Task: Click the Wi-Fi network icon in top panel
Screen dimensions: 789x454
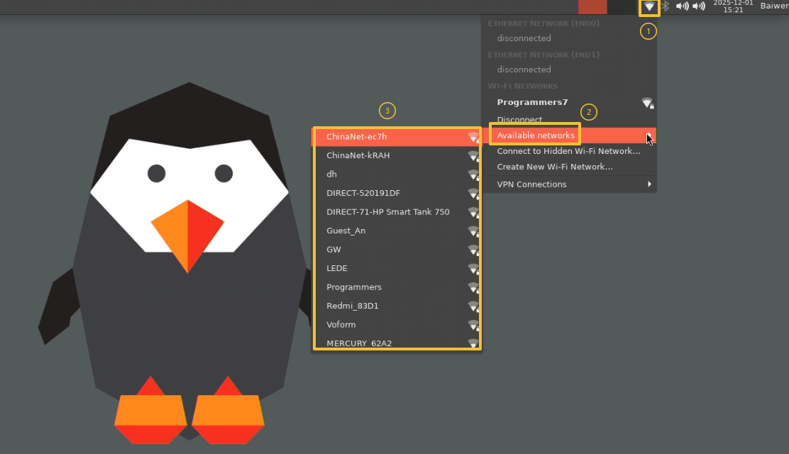Action: click(x=649, y=7)
